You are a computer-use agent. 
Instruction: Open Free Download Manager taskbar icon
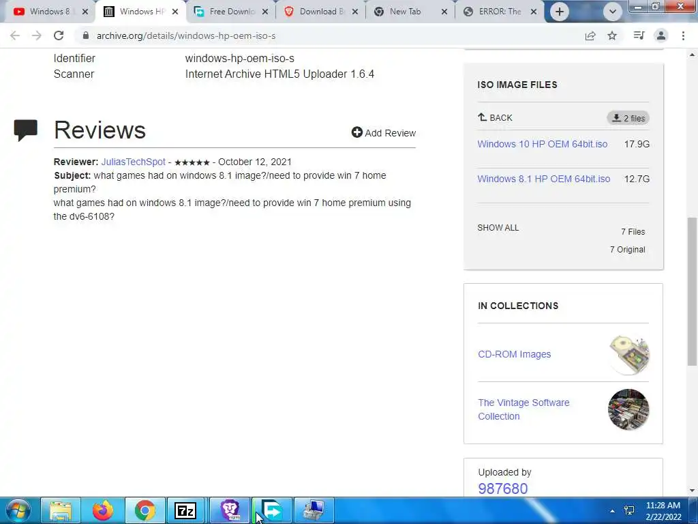[x=272, y=510]
